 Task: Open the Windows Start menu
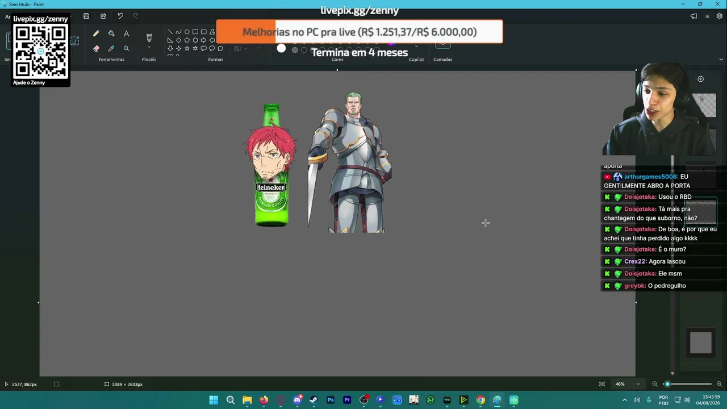click(214, 400)
